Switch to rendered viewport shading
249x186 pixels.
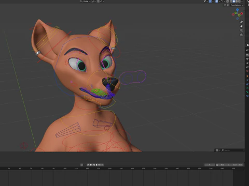point(239,1)
